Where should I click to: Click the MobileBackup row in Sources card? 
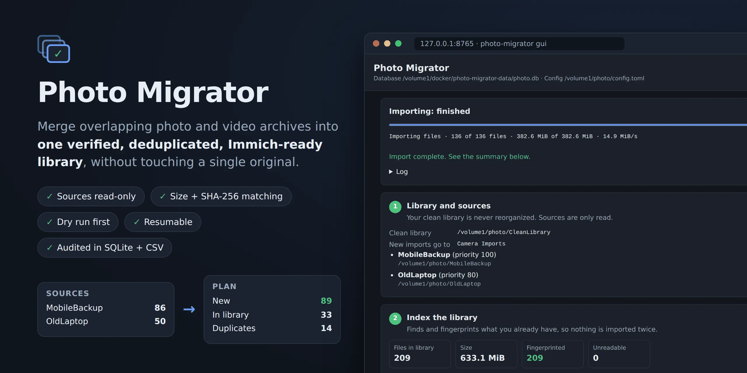pos(106,308)
